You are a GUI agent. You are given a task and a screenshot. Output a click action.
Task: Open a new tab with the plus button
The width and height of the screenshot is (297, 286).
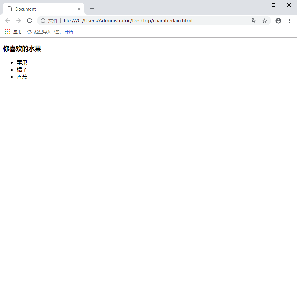[92, 9]
